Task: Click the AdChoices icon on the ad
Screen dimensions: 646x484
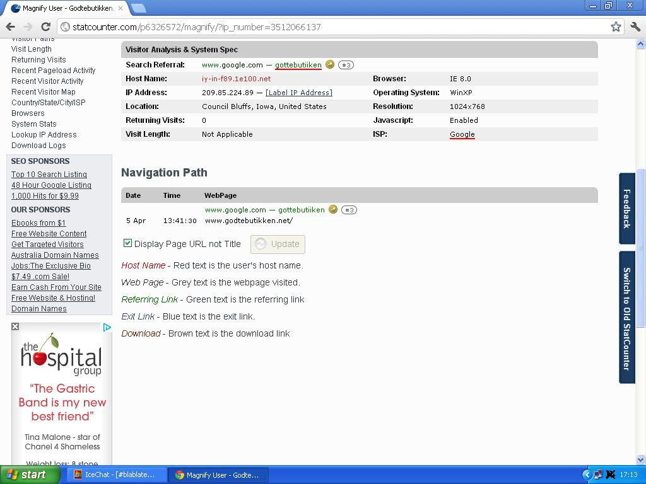Action: tap(107, 327)
